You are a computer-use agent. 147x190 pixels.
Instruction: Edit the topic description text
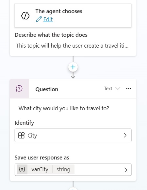[72, 46]
